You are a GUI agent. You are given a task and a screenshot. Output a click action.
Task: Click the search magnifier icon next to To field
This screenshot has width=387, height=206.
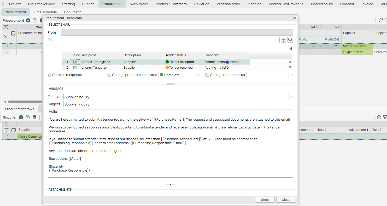click(x=290, y=40)
